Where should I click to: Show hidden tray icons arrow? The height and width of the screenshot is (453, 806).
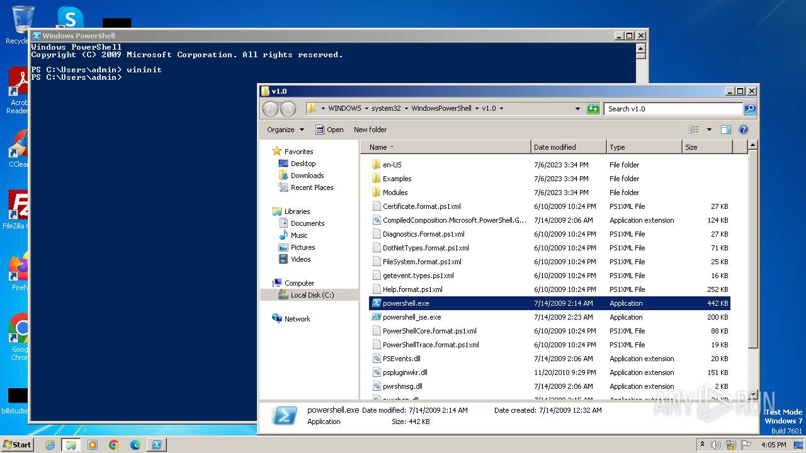tap(702, 445)
